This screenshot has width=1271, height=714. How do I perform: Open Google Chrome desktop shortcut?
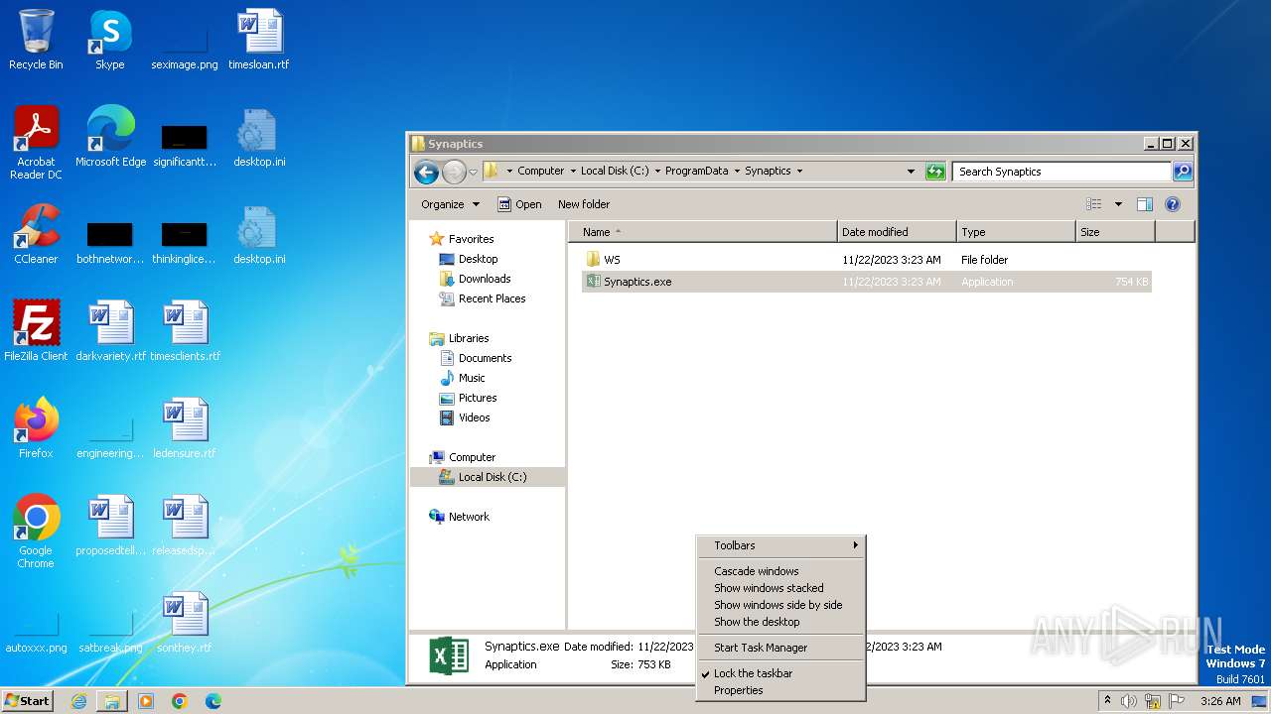pos(36,531)
